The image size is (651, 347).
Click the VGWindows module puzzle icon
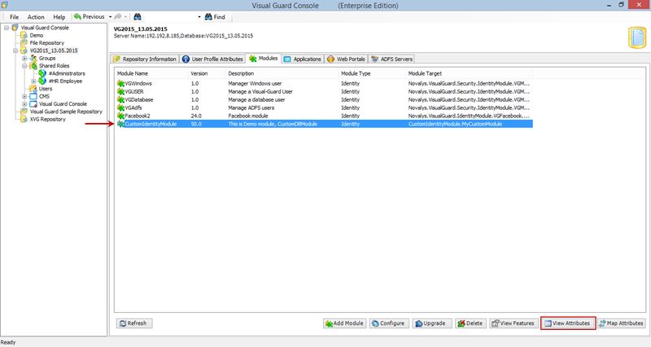120,84
